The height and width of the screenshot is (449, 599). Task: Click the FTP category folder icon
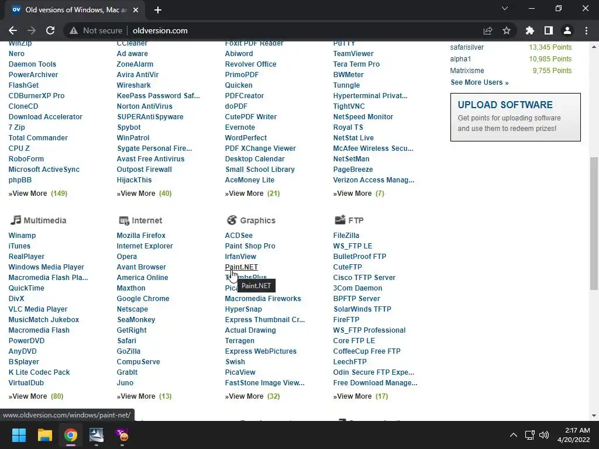click(x=340, y=220)
